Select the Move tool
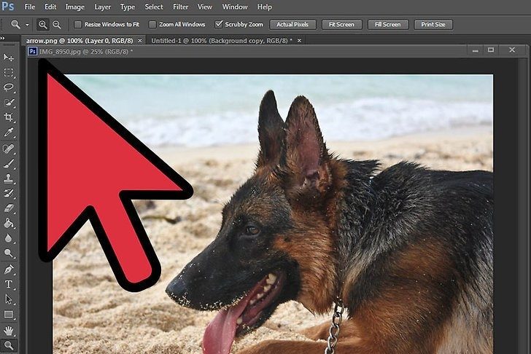The height and width of the screenshot is (354, 531). tap(9, 58)
